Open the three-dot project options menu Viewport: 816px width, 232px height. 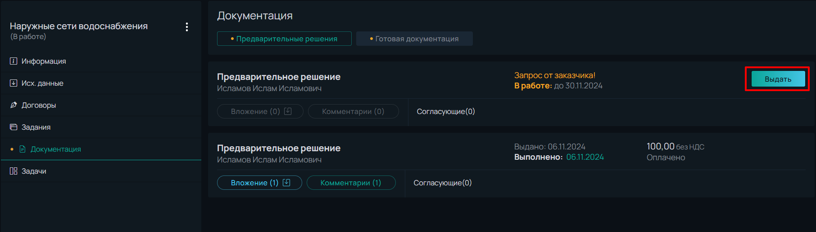coord(187,27)
